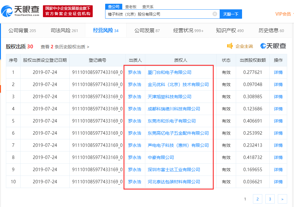Open the 司法风险 tab
This screenshot has width=294, height=207.
(64, 31)
